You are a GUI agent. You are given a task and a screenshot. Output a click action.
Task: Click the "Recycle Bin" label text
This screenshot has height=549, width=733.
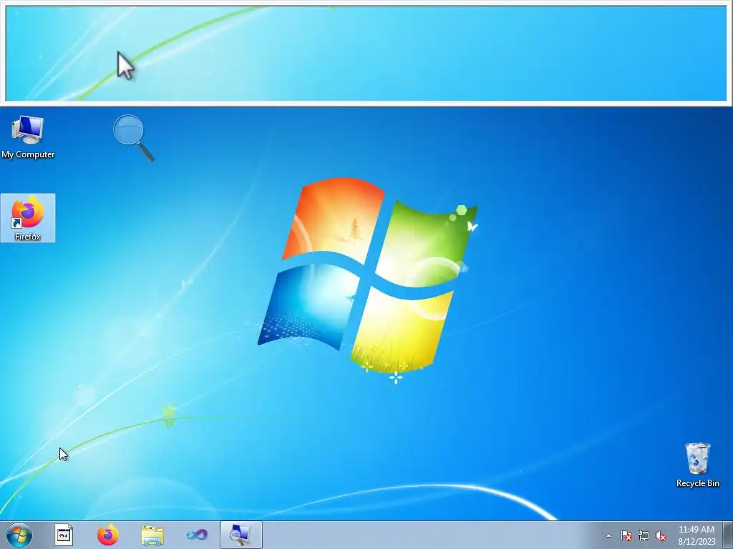697,483
